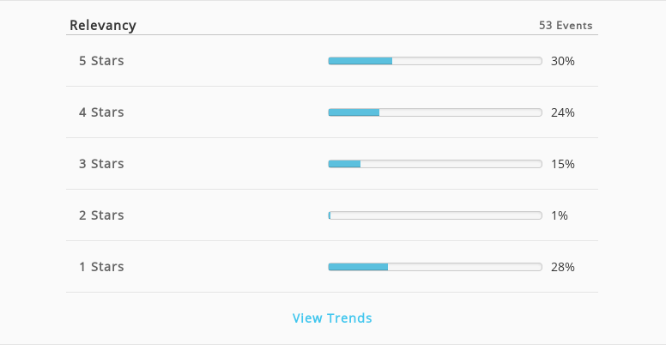Click the 30% percentage value

[563, 61]
